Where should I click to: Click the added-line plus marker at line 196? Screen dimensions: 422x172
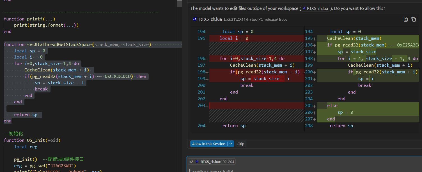coord(315,45)
